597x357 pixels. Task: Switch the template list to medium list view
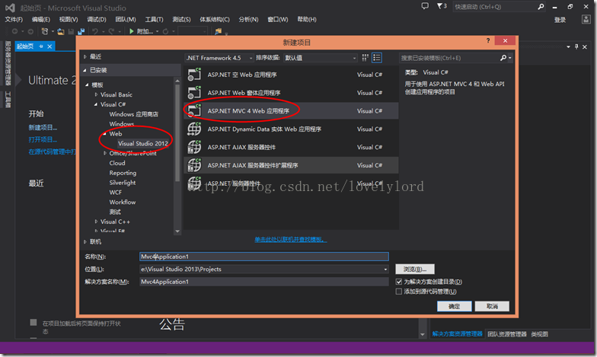376,58
